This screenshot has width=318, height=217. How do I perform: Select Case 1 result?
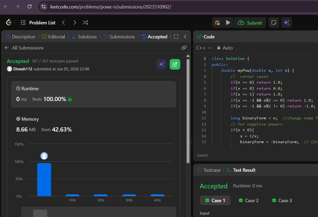coord(215,201)
